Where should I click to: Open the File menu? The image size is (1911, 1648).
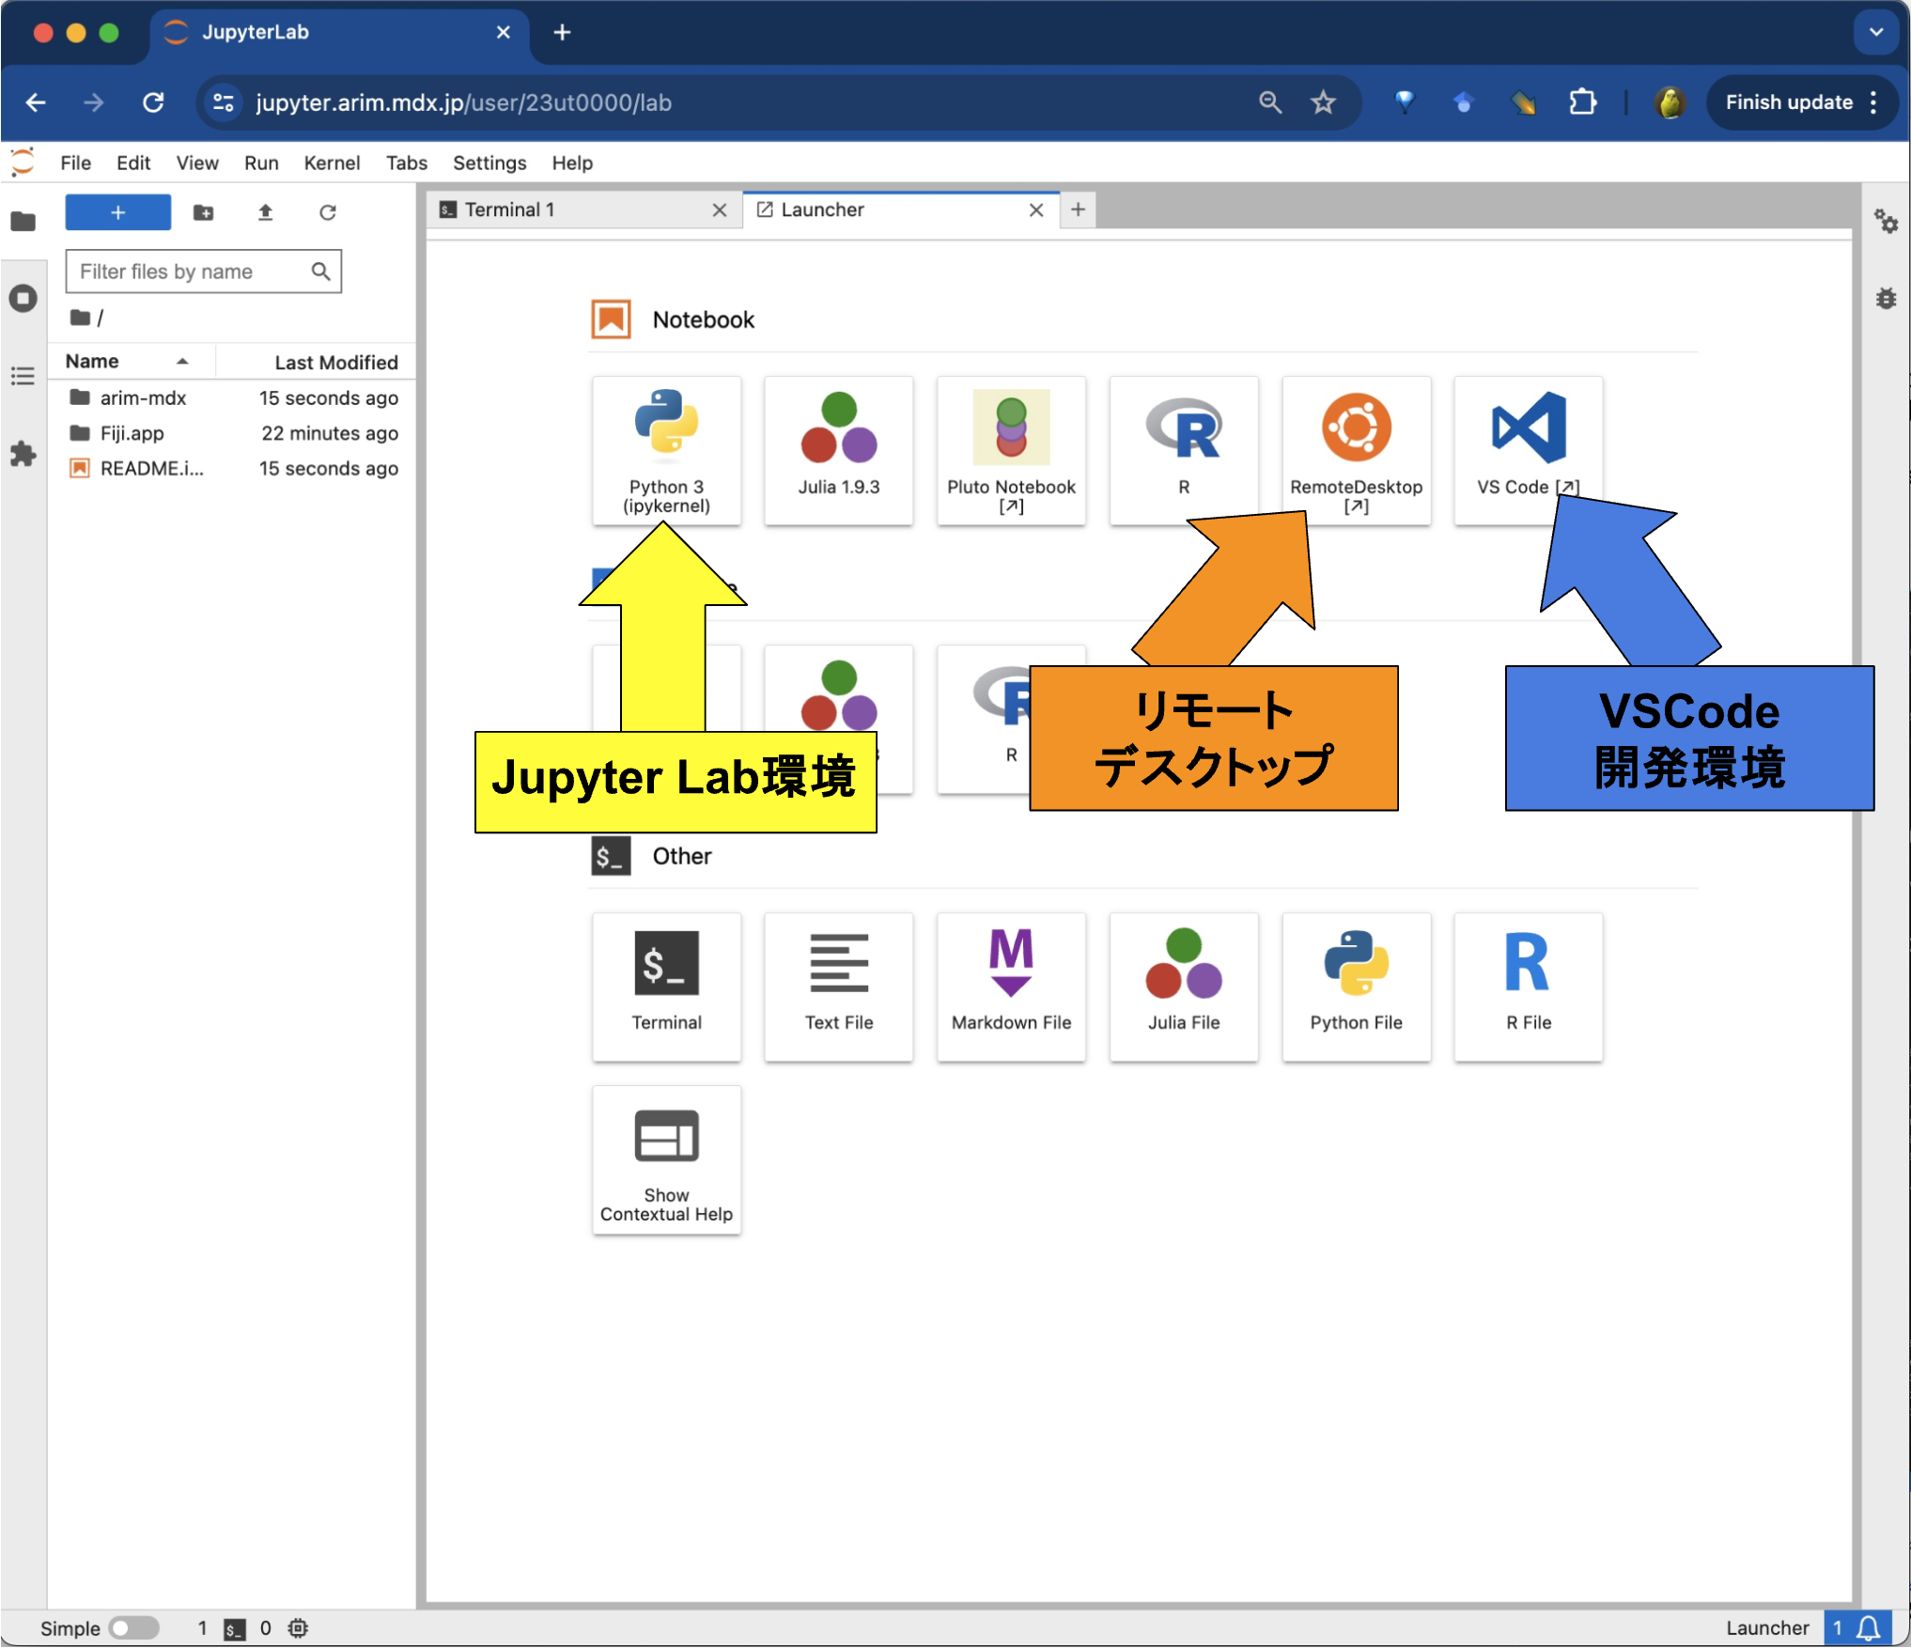point(75,163)
